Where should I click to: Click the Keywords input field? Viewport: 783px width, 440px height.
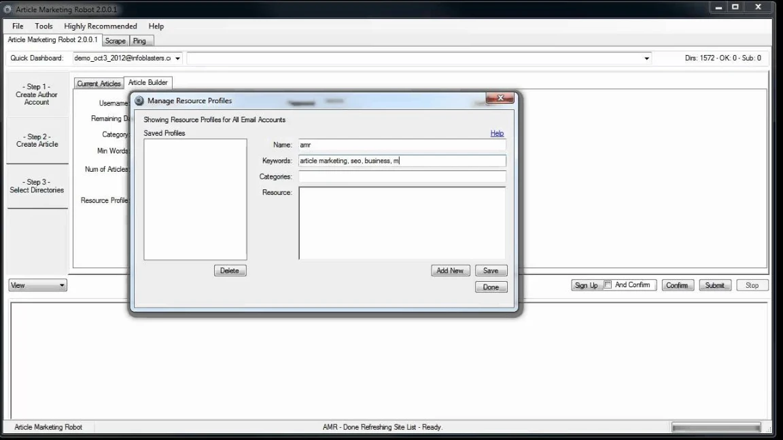(x=402, y=161)
